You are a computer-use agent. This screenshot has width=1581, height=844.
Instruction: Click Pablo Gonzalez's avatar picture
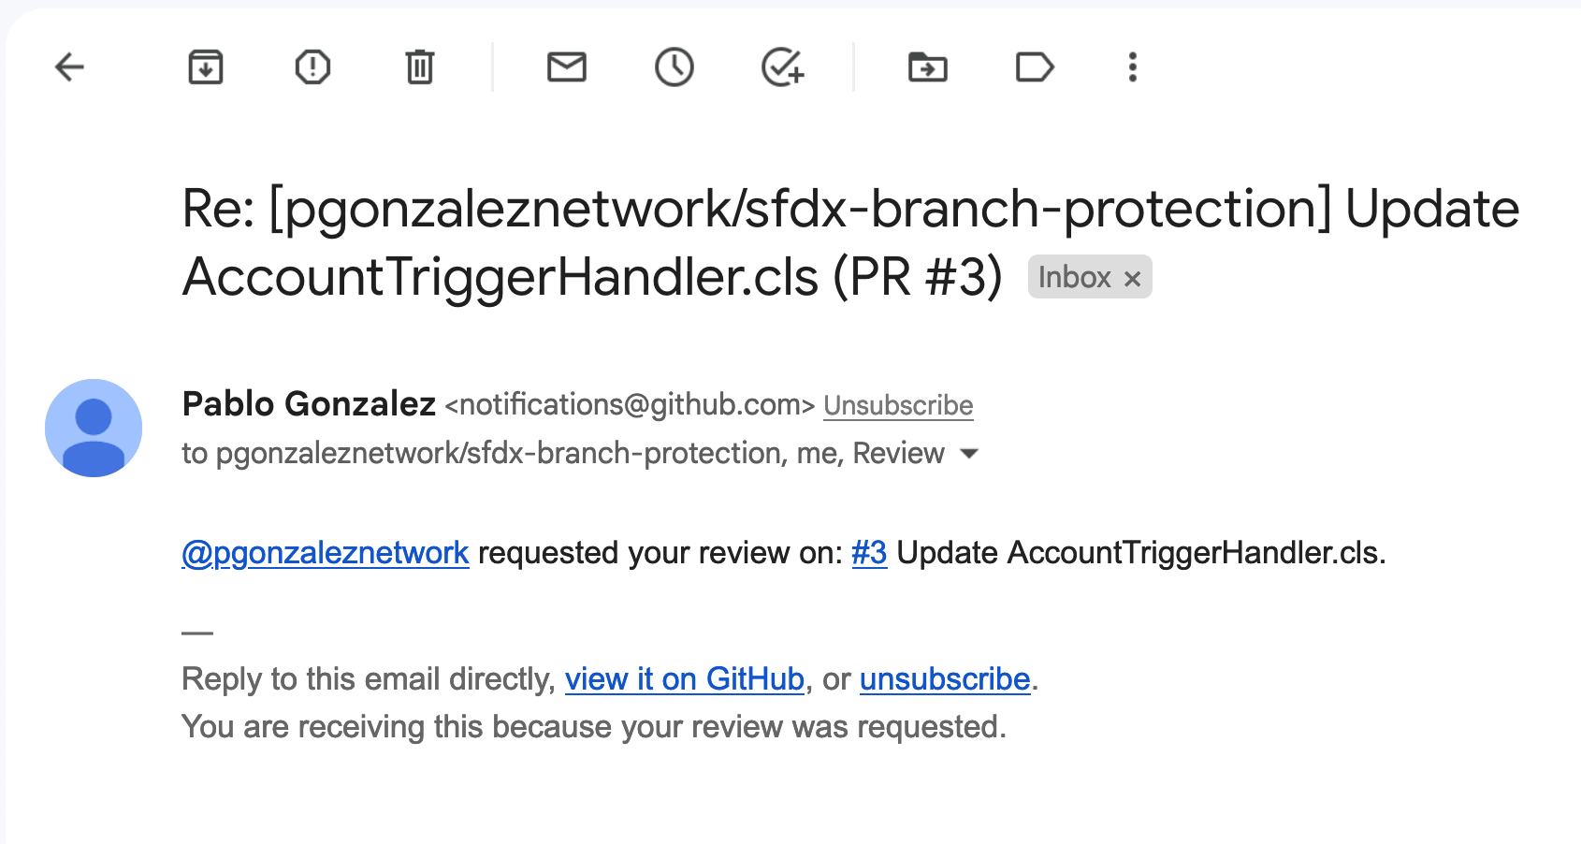point(94,428)
